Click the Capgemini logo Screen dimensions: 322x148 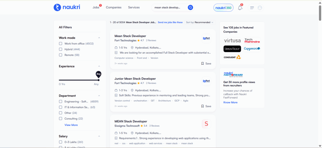coord(252,49)
